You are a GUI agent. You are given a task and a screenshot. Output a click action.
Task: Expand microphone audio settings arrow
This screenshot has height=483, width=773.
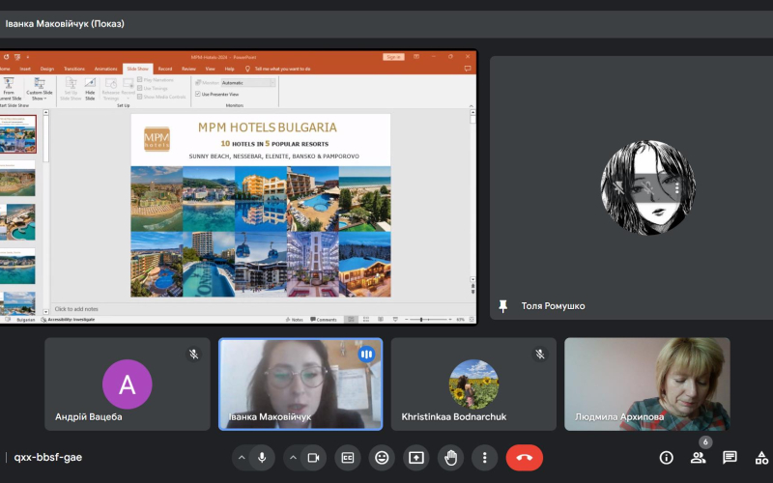(x=242, y=458)
